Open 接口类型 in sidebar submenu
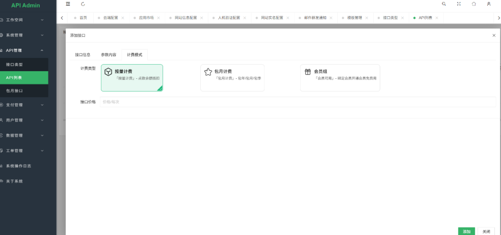This screenshot has width=501, height=235. pos(24,65)
